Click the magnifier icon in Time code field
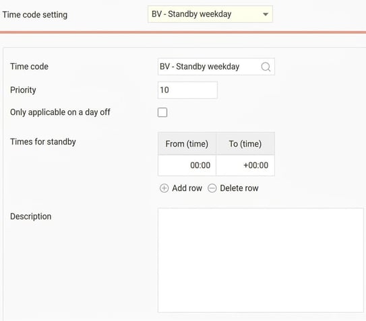The width and height of the screenshot is (366, 321). tap(266, 67)
